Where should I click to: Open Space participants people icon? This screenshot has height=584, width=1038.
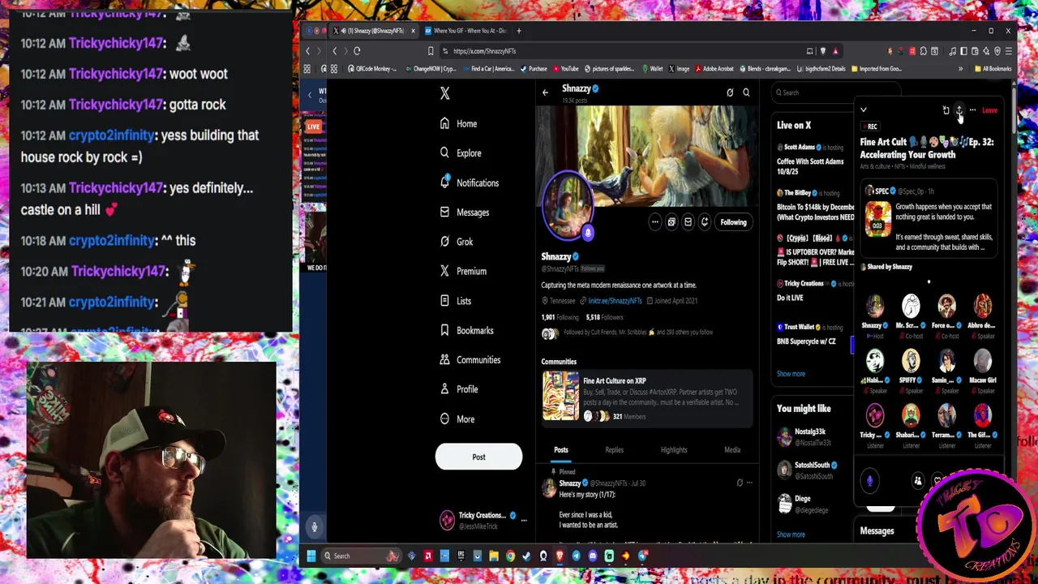(918, 481)
